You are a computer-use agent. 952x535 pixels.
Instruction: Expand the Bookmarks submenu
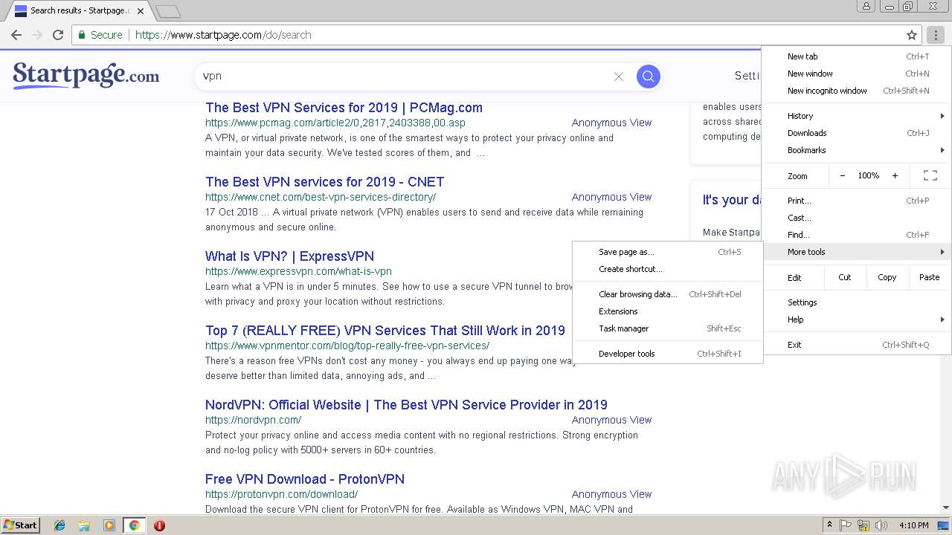[x=857, y=150]
